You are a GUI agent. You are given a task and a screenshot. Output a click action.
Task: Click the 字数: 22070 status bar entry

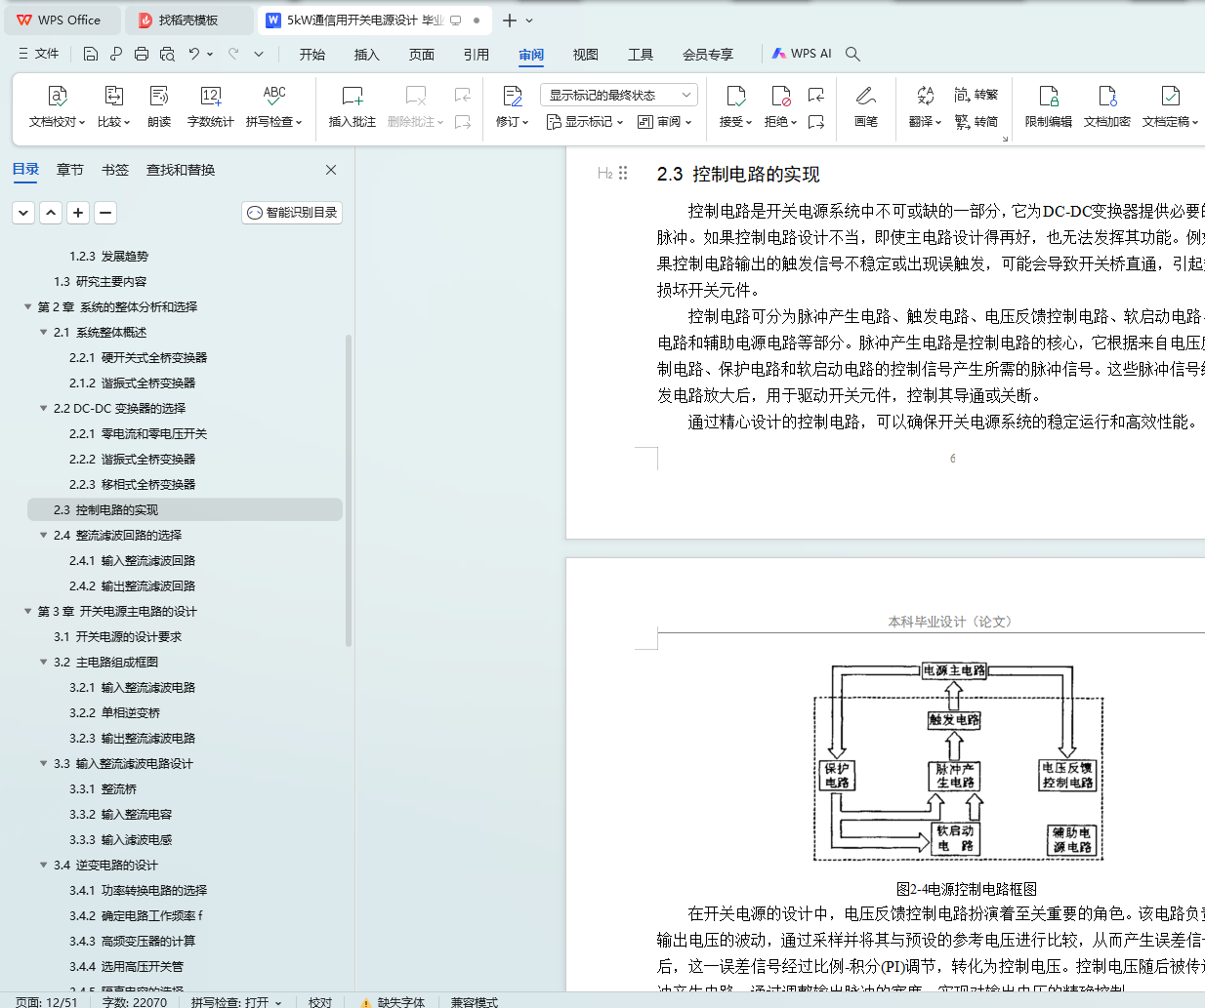pyautogui.click(x=135, y=1001)
